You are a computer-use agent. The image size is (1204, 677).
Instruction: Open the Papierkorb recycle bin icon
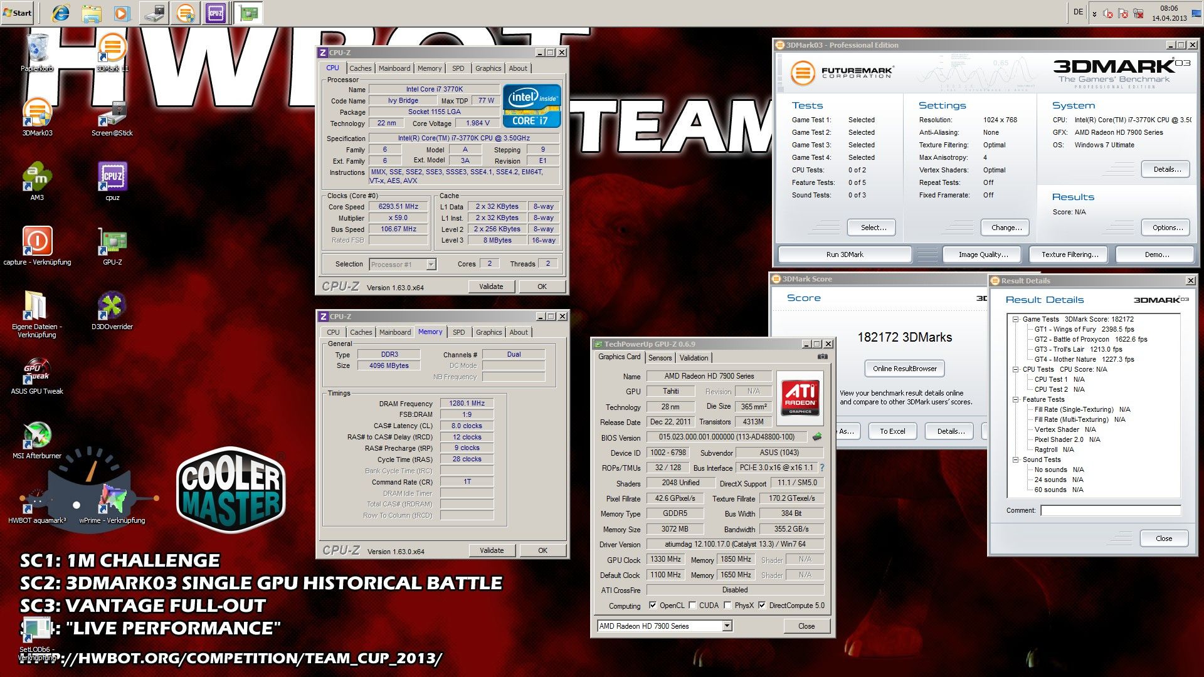pyautogui.click(x=37, y=52)
